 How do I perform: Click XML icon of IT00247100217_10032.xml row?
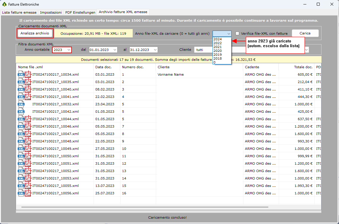[21, 104]
